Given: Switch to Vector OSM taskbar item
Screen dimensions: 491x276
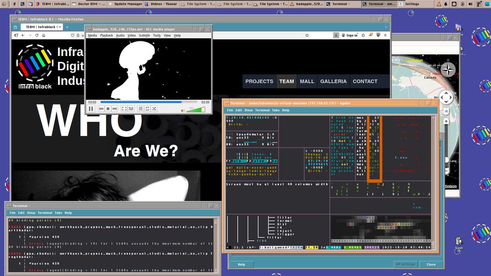Looking at the screenshot, I should pos(89,4).
